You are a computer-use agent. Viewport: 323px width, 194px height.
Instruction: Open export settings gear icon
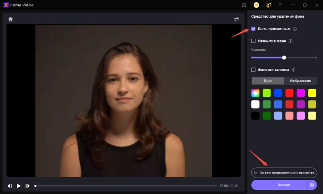click(x=312, y=185)
